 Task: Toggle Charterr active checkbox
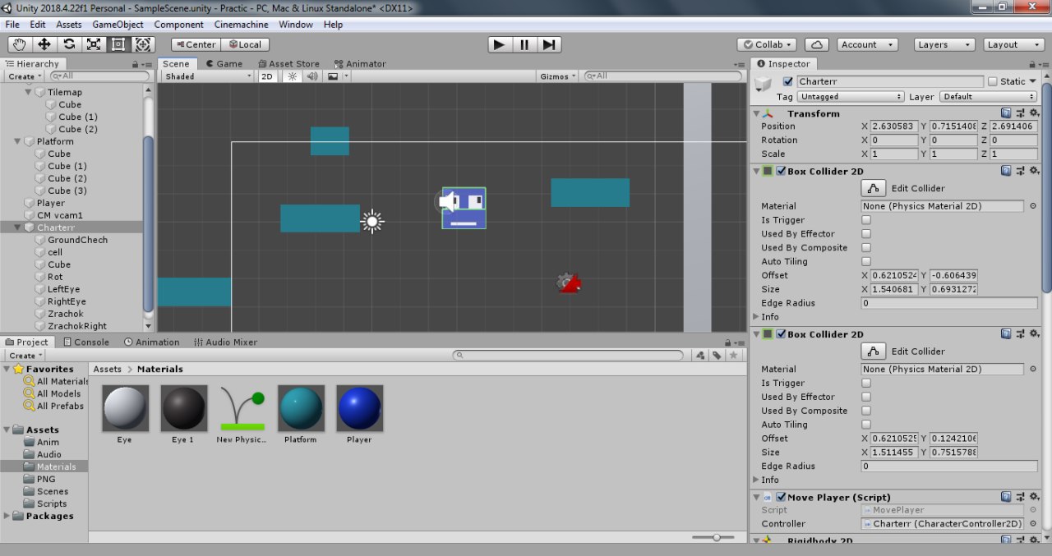788,81
